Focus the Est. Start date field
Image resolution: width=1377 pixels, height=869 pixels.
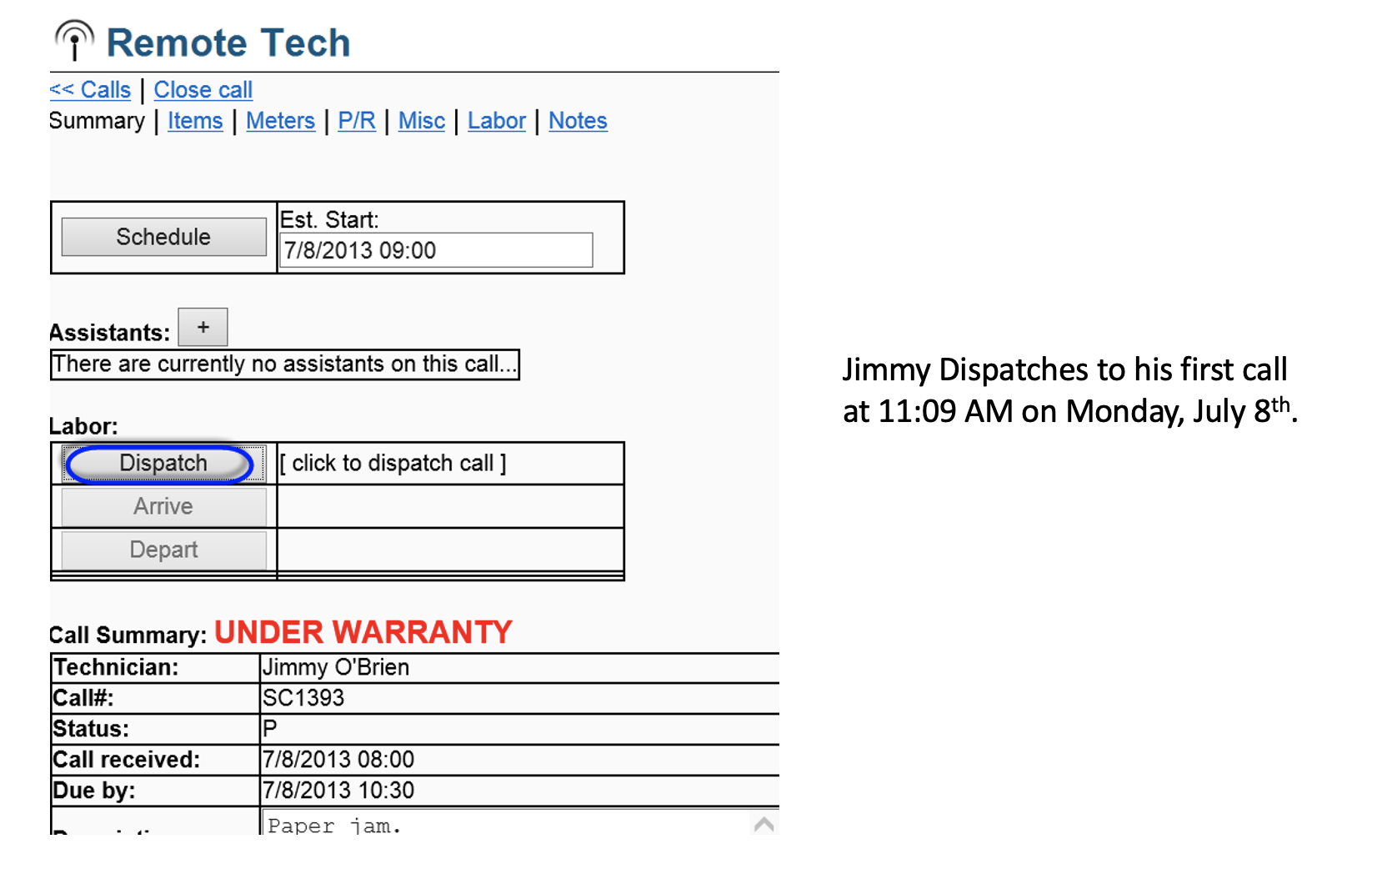pyautogui.click(x=436, y=250)
